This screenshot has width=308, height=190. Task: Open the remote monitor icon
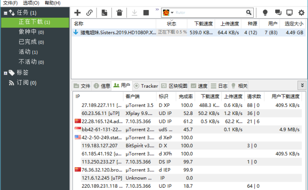tap(289, 13)
